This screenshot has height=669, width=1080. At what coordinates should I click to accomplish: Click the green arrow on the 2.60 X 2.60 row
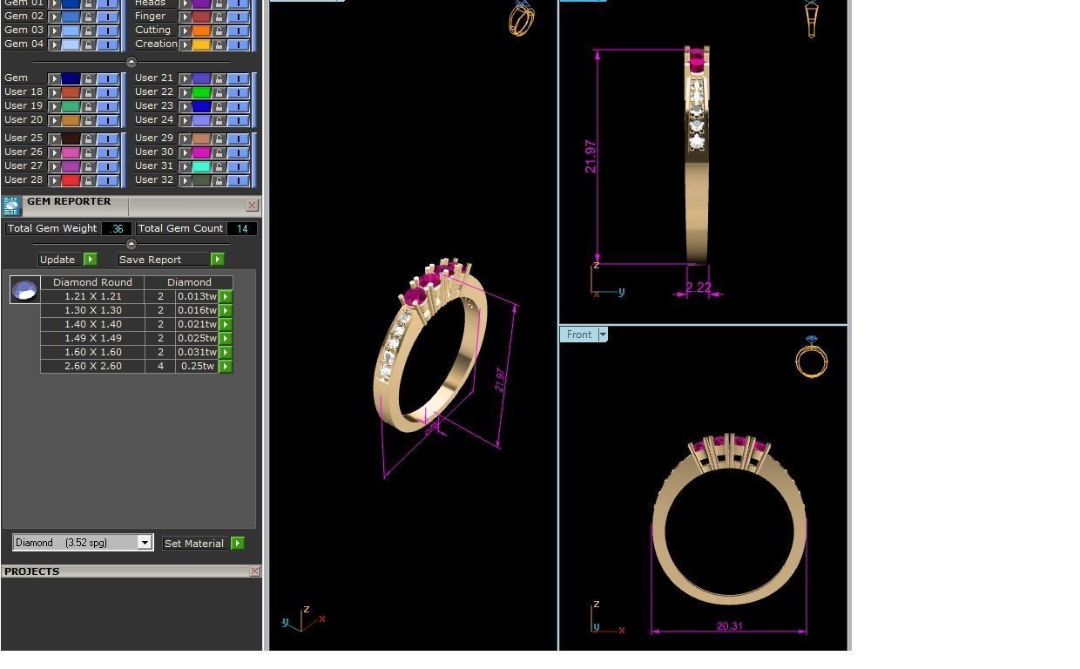(x=226, y=366)
